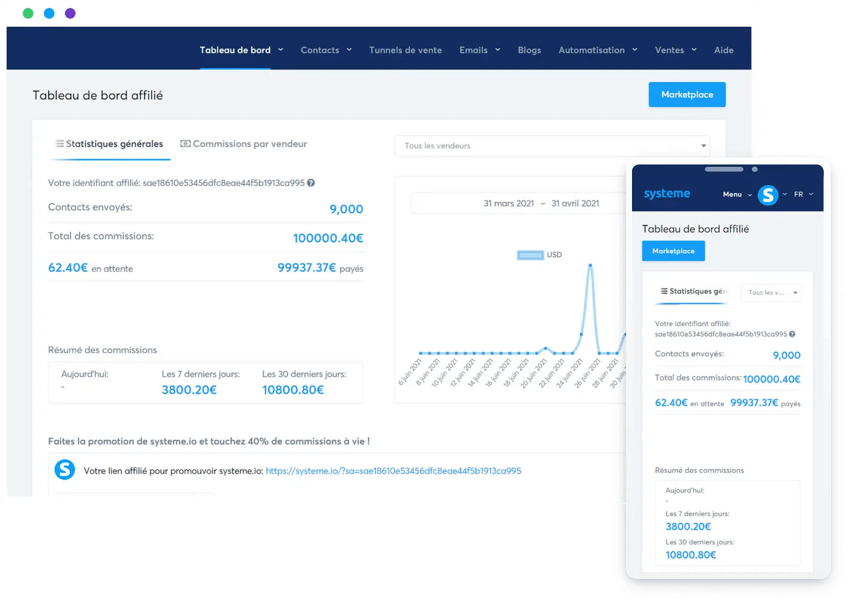Click mobile 3800.20€ seven-day commissions
The width and height of the screenshot is (857, 612).
click(688, 526)
